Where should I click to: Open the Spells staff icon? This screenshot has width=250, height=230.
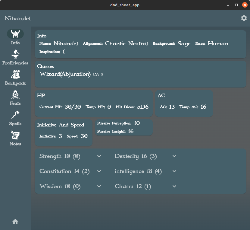click(15, 115)
